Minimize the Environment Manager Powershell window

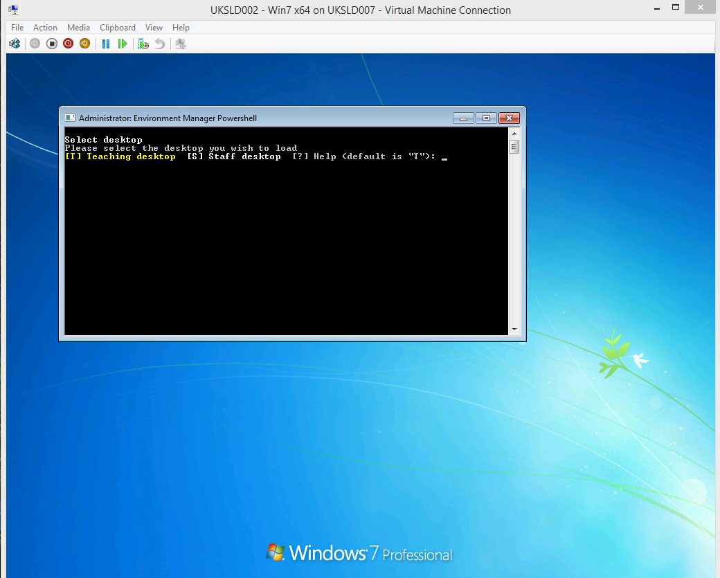point(463,118)
